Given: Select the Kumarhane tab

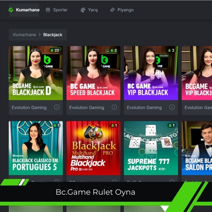Looking at the screenshot, I should tap(24, 10).
